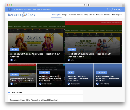The width and height of the screenshot is (130, 110).
Task: Click the round button beside the address bar
Action: pos(88,5)
